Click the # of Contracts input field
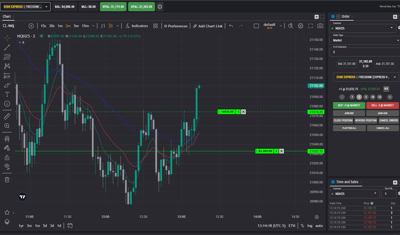This screenshot has height=235, width=400. 364,52
